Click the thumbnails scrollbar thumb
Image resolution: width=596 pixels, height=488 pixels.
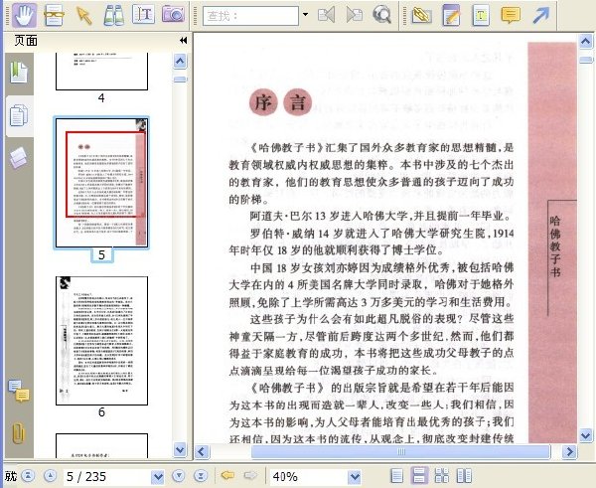180,80
